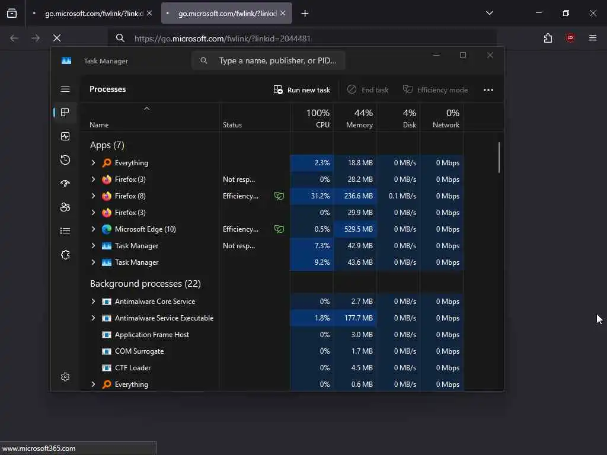Open the list all tabs dropdown in Firefox
Screen dimensions: 607x455
pyautogui.click(x=489, y=13)
